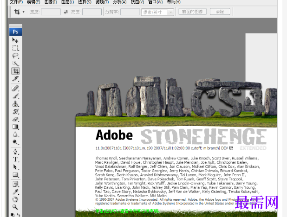The image size is (287, 217).
Task: Click the 分辨率 resolution input field
Action: coord(130,12)
